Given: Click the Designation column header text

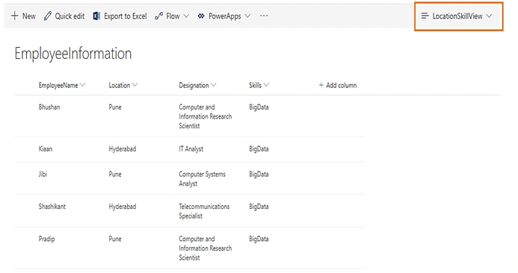Looking at the screenshot, I should 194,85.
